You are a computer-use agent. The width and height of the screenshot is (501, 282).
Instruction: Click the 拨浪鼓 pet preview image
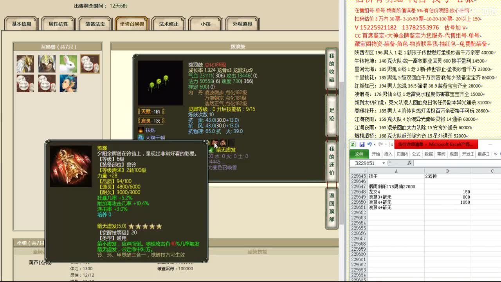(160, 83)
